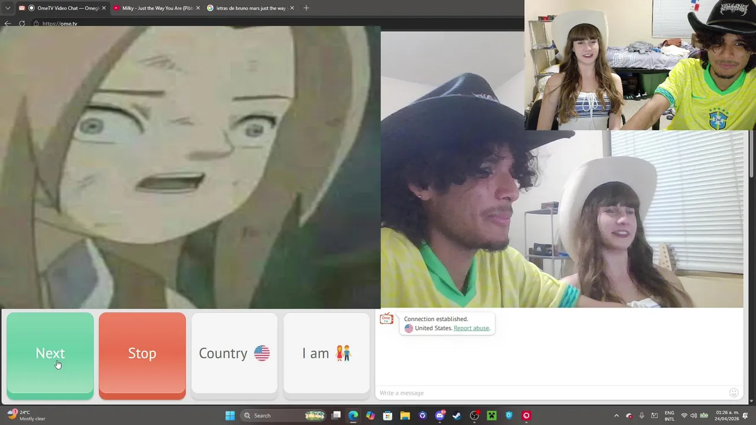
Task: Show hidden system tray icons
Action: pyautogui.click(x=616, y=416)
